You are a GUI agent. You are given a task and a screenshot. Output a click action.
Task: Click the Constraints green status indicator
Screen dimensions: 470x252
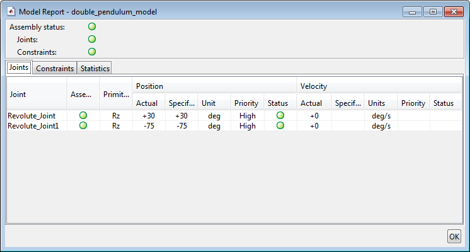[92, 52]
